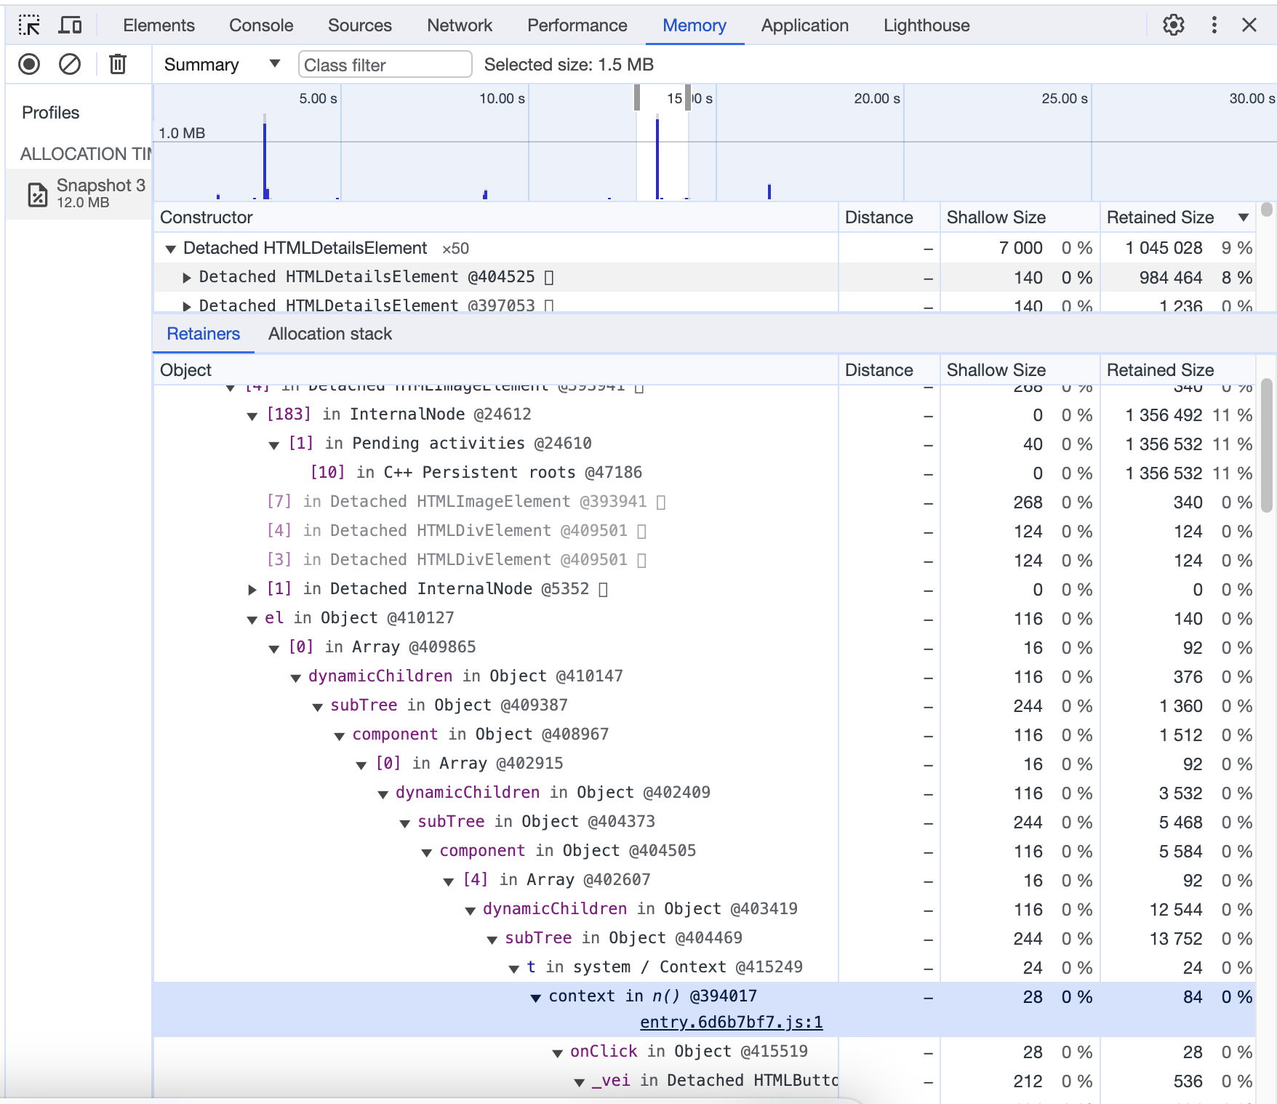This screenshot has width=1277, height=1104.
Task: Clear all profiles with the block icon
Action: pos(70,64)
